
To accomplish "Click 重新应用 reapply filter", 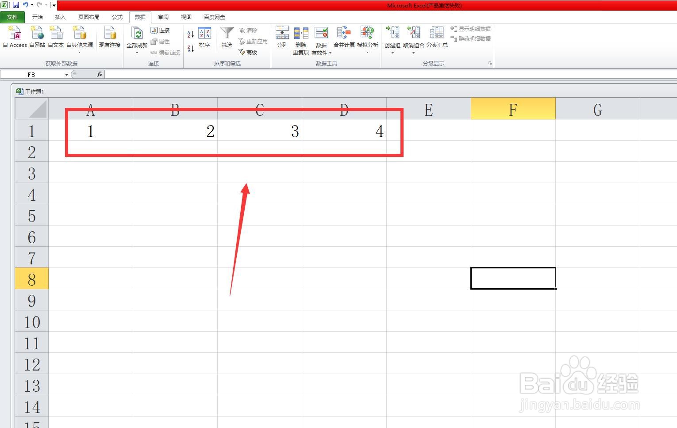I will coord(253,42).
